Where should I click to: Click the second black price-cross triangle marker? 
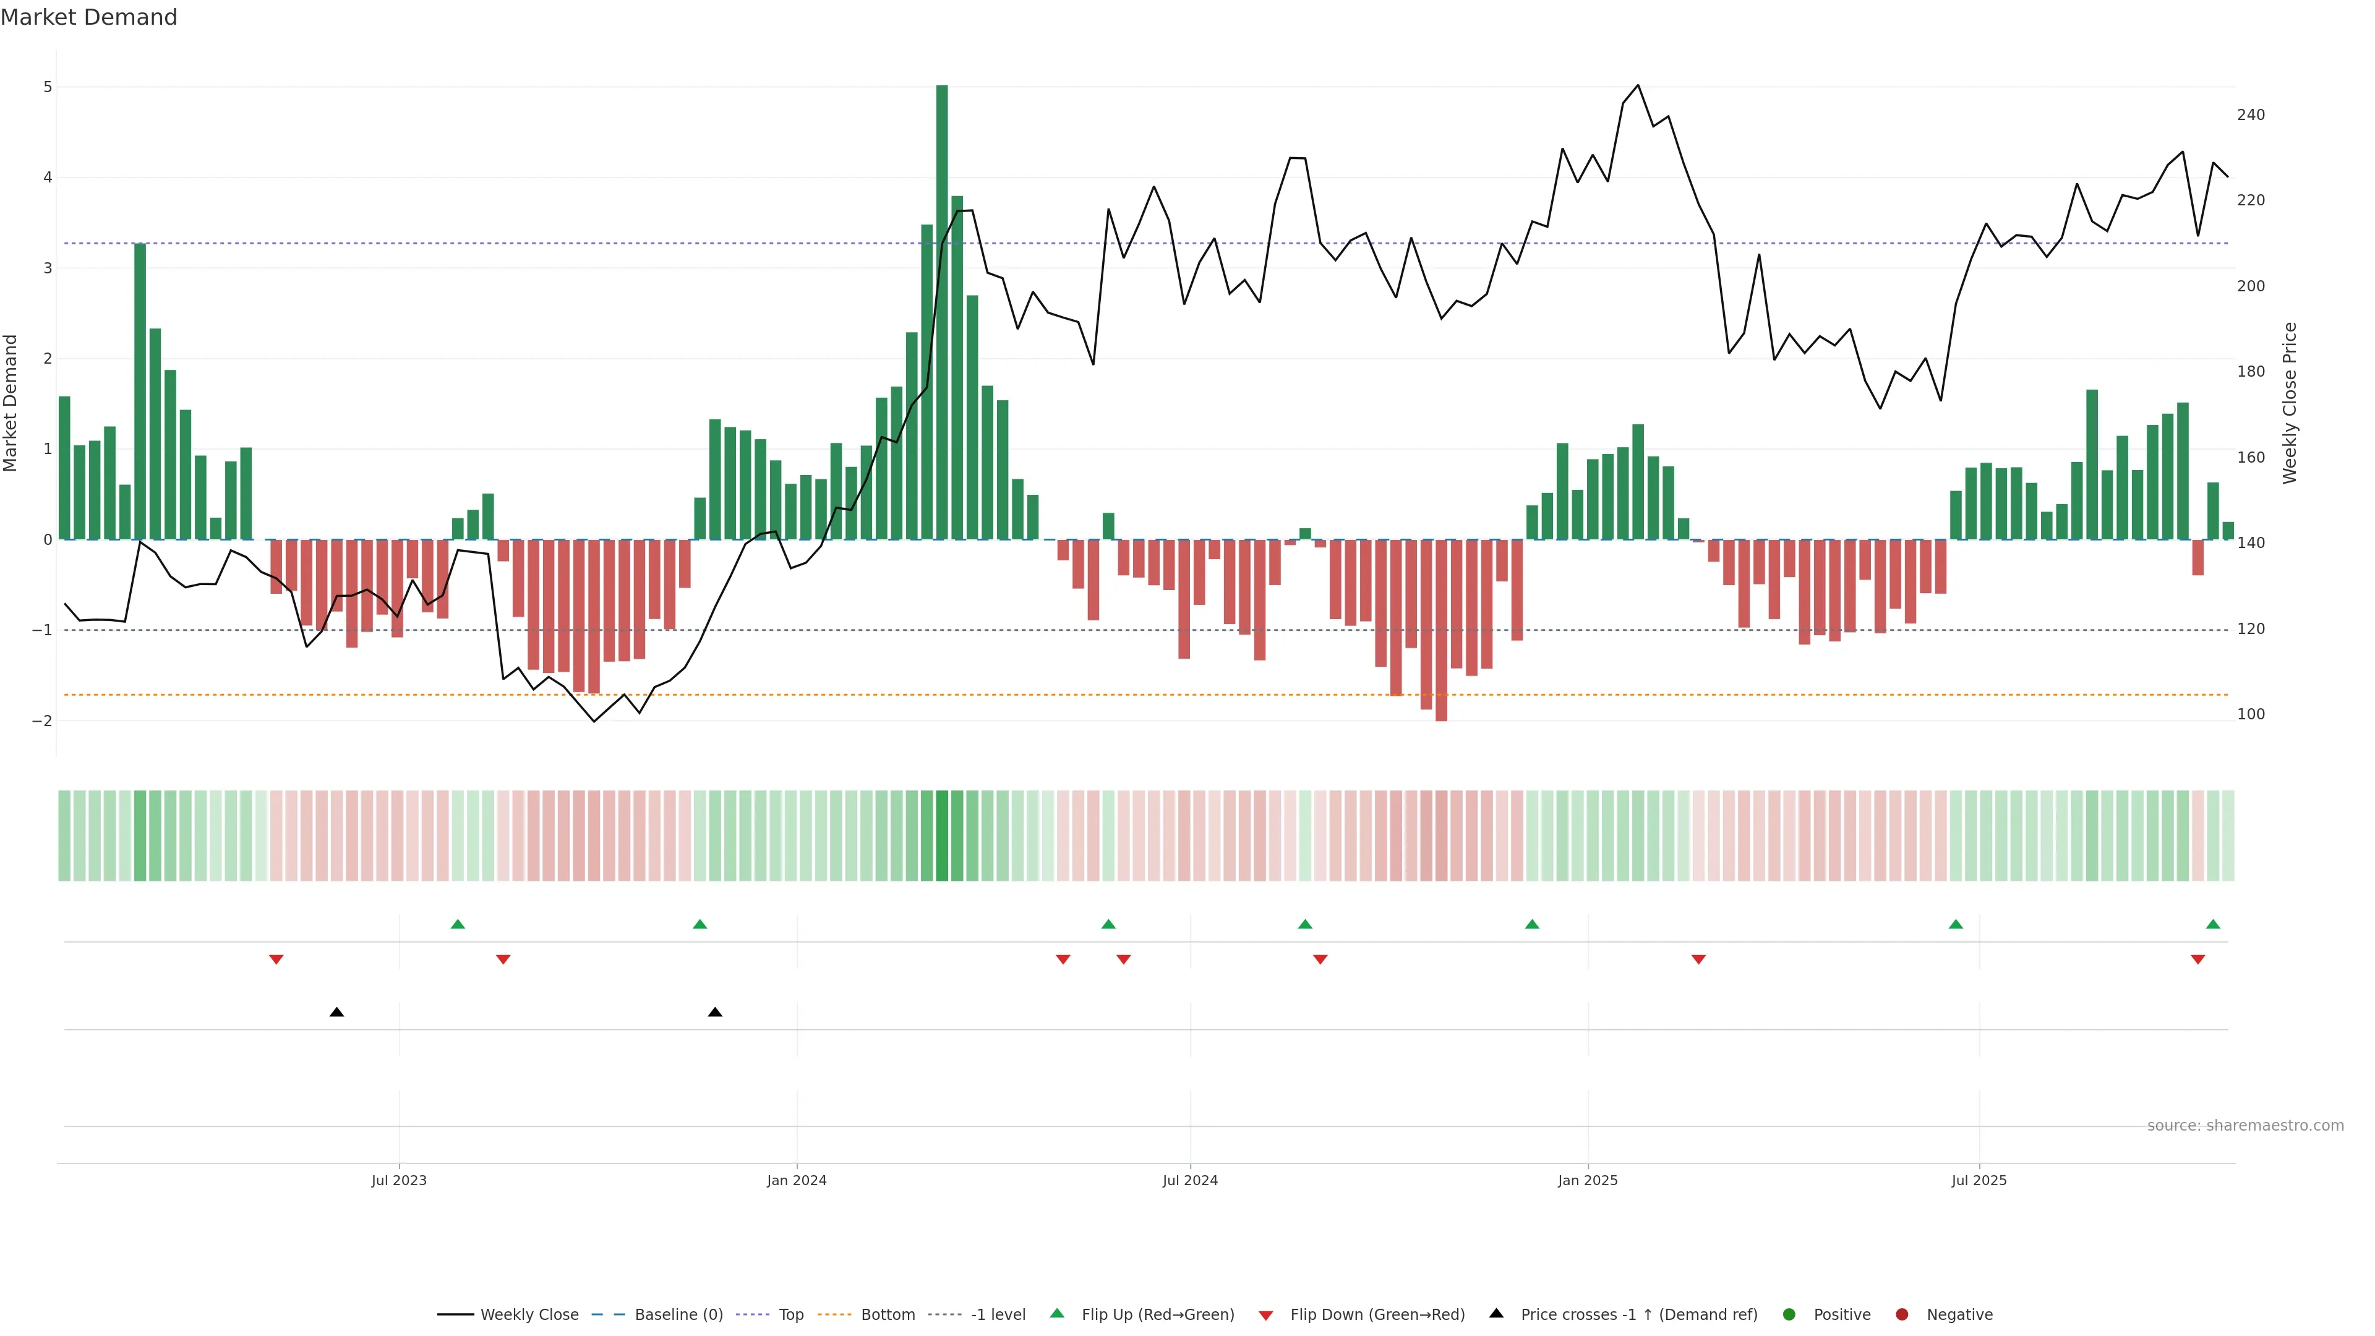click(714, 1013)
